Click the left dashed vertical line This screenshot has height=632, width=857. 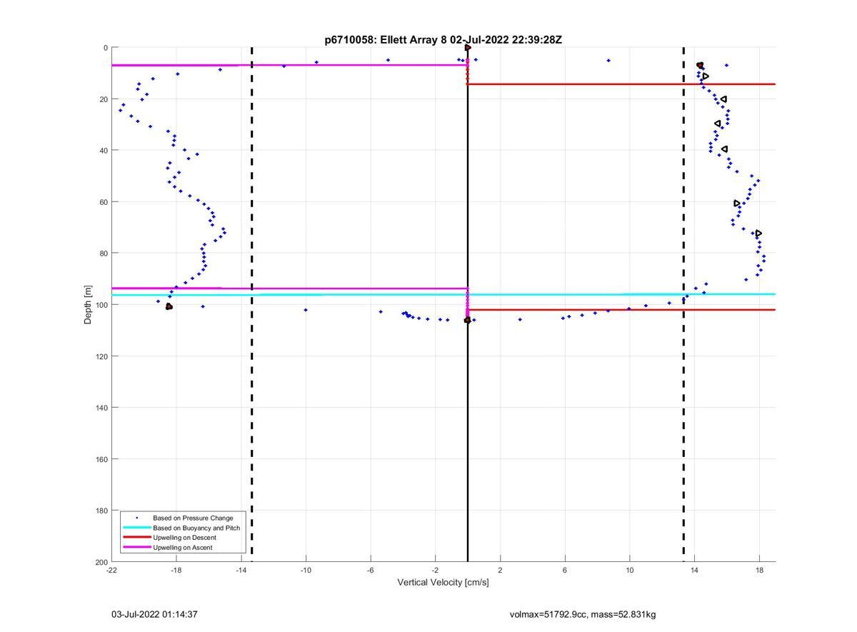coord(252,305)
